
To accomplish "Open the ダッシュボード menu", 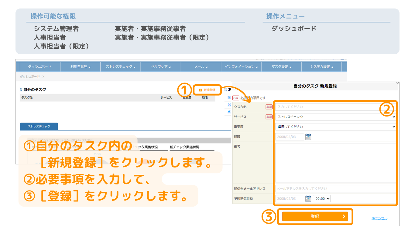I will click(40, 67).
